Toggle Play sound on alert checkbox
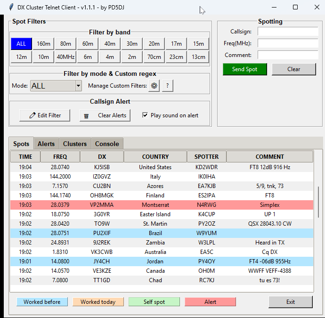This screenshot has height=318, width=325. point(146,115)
